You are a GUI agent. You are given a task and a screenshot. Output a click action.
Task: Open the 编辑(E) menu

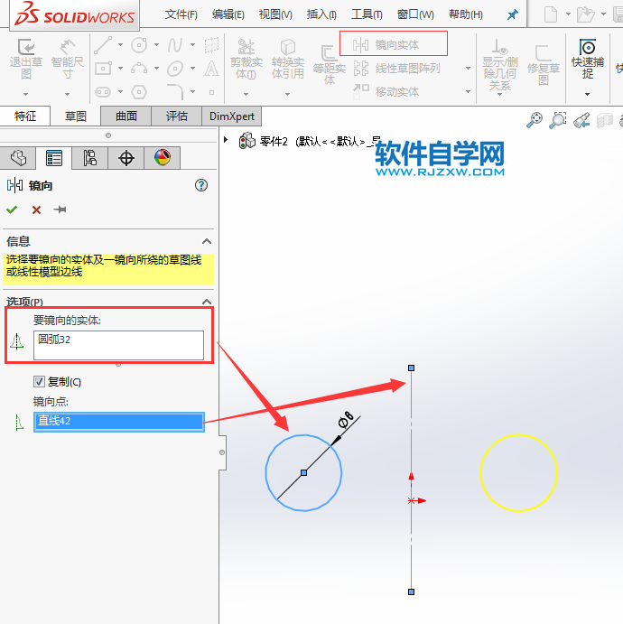[228, 14]
